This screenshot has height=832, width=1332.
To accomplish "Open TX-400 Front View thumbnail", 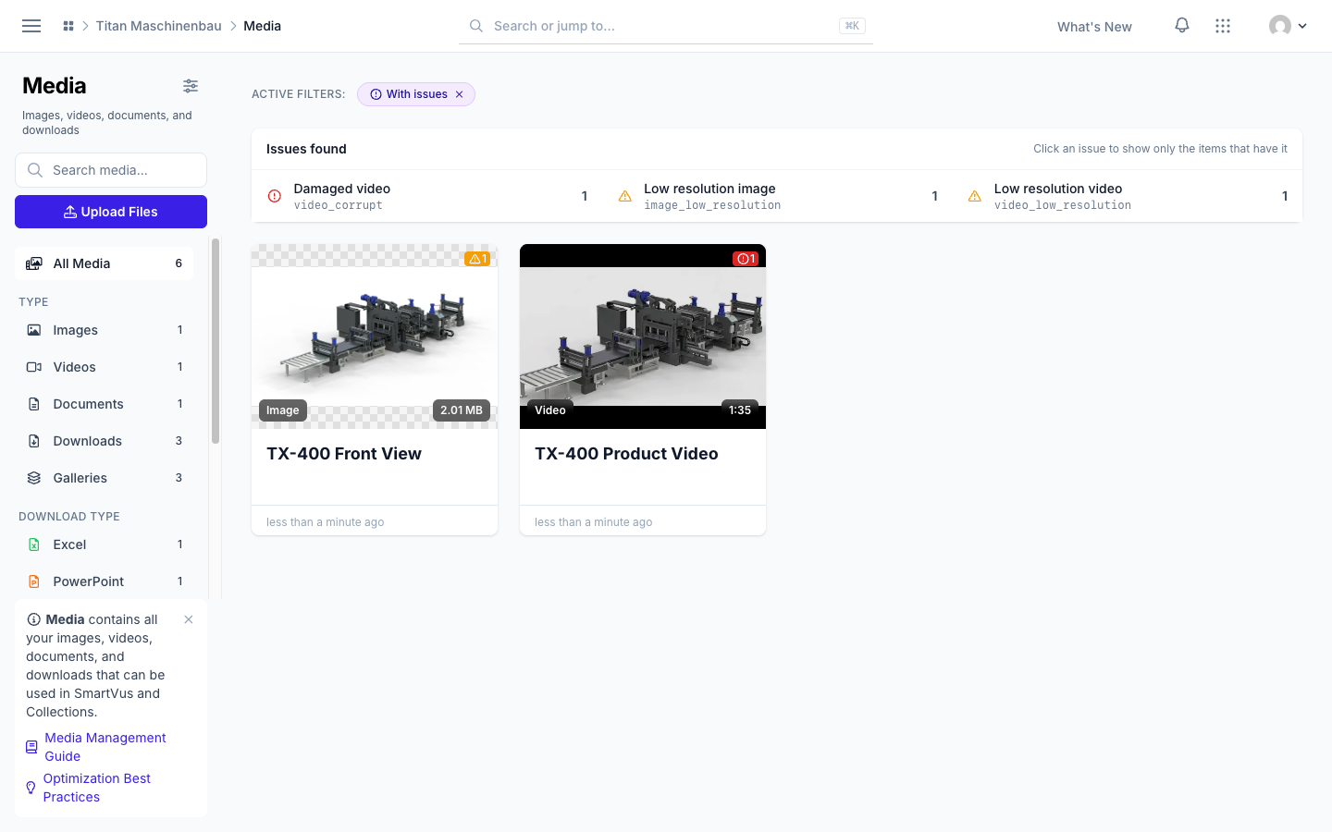I will click(375, 336).
